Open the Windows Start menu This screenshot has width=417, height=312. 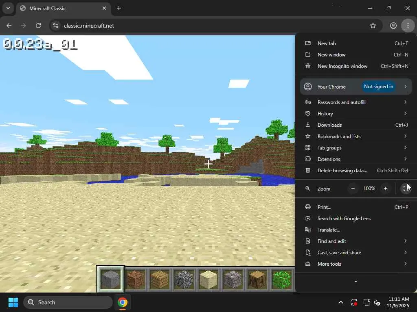13,302
